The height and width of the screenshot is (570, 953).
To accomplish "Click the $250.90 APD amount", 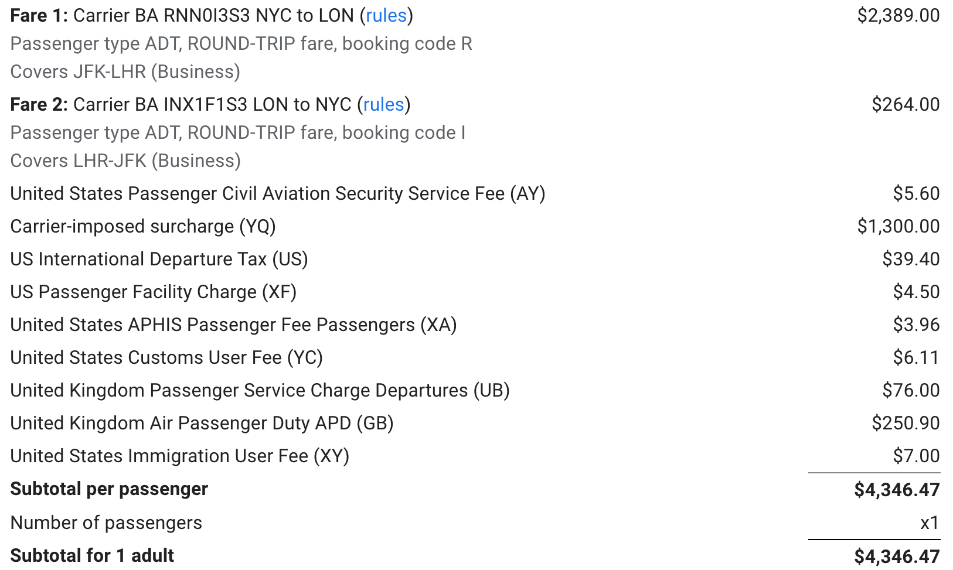I will click(906, 423).
